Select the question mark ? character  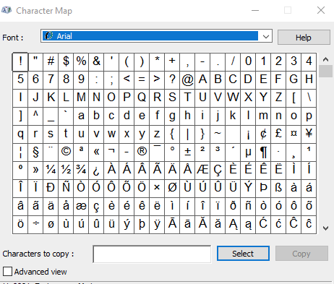[x=172, y=80]
